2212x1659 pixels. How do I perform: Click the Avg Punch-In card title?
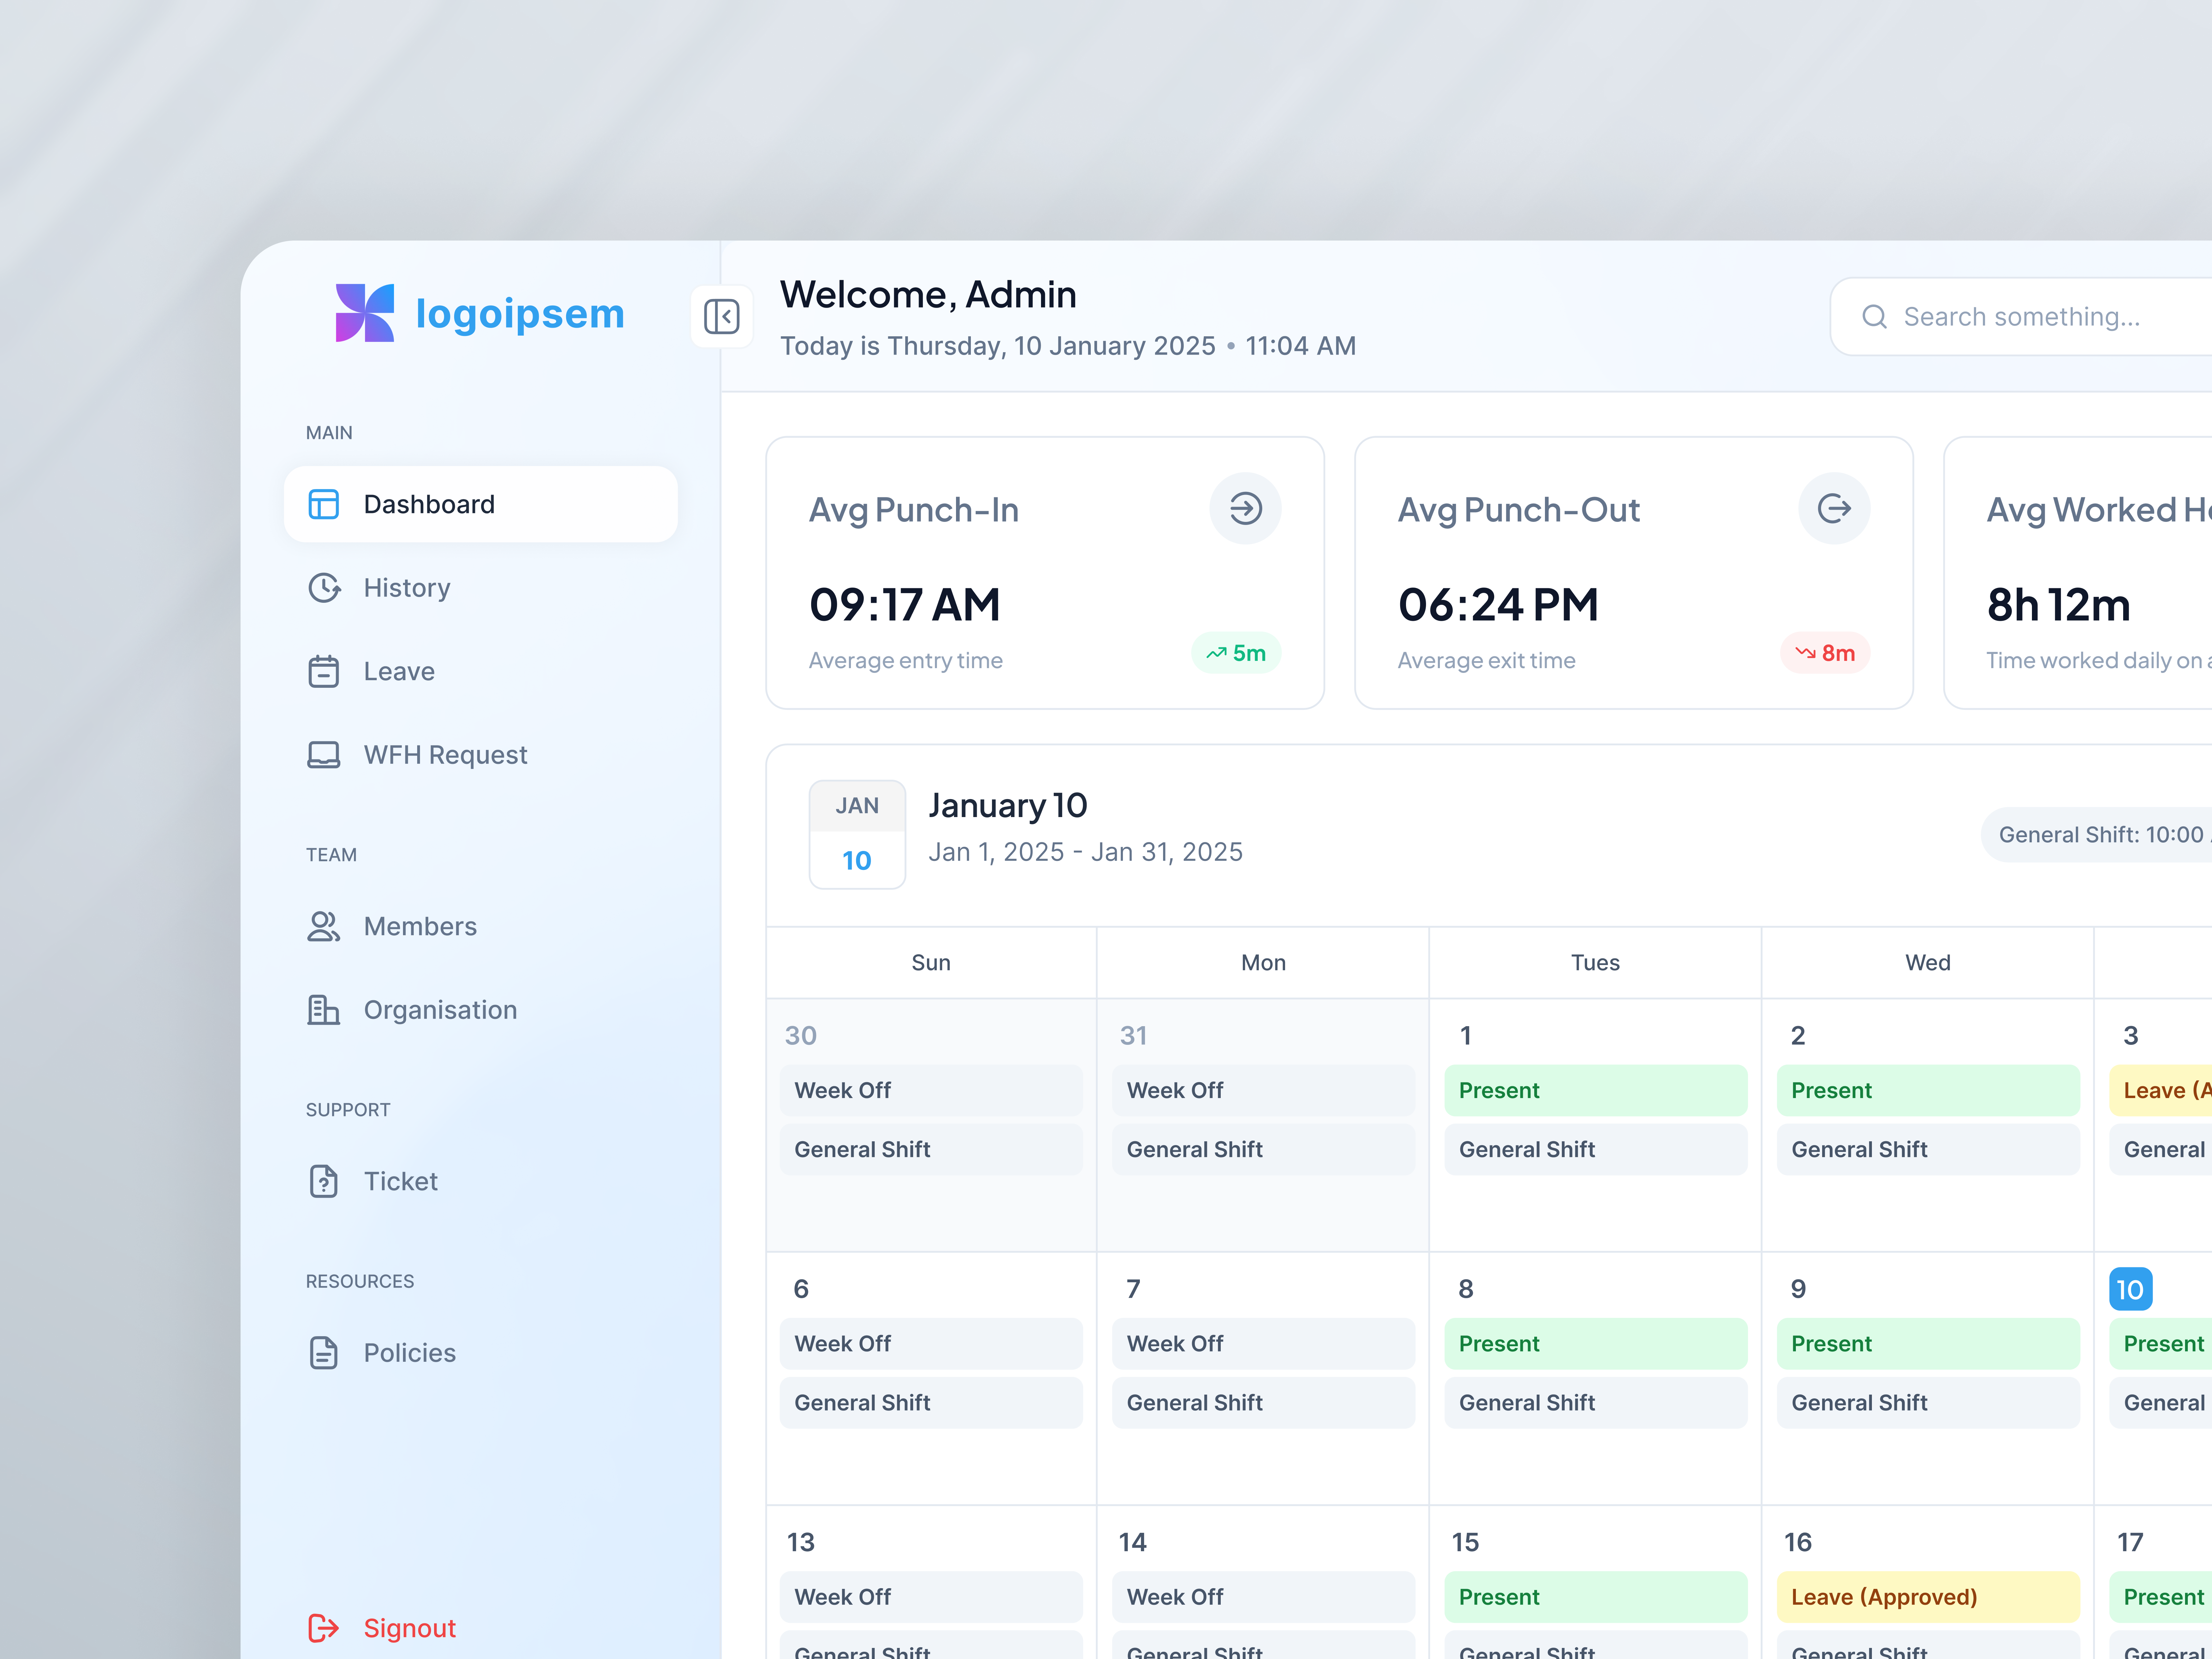913,510
